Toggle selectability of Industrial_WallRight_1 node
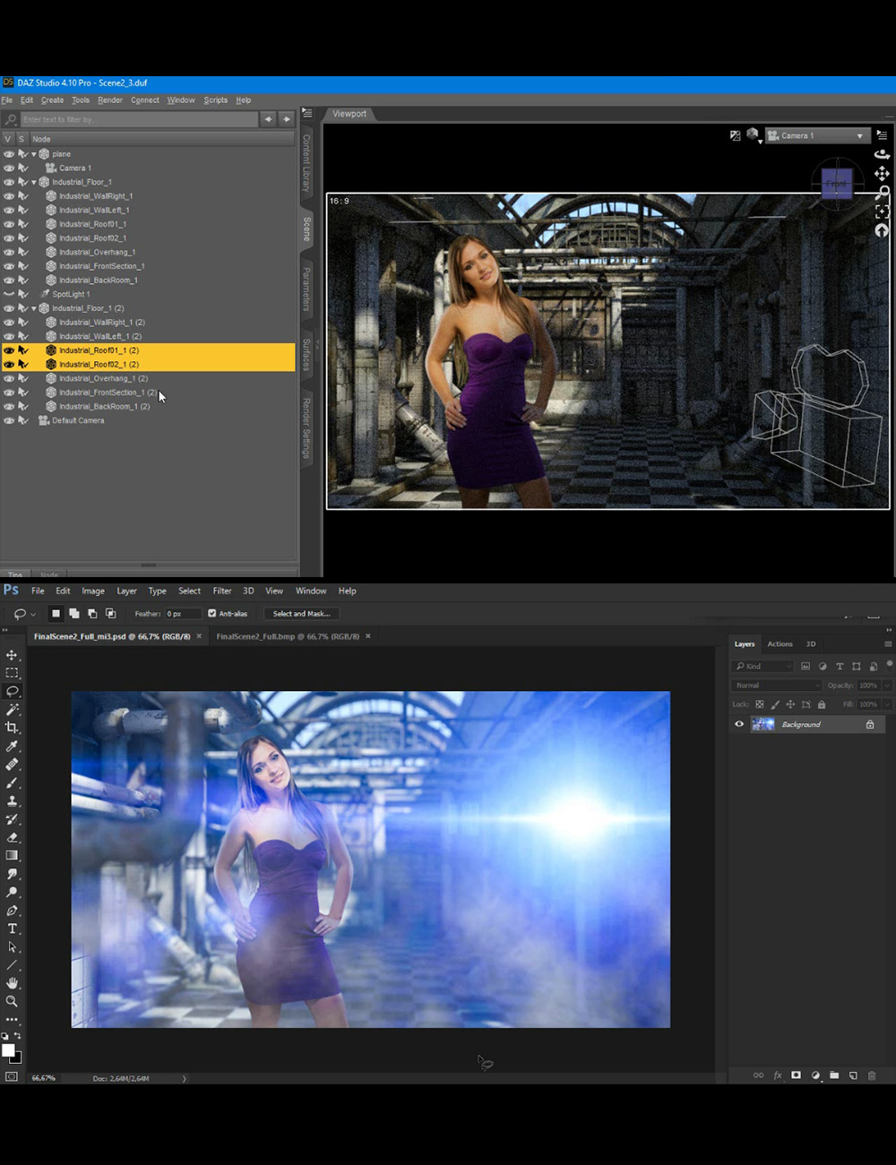896x1165 pixels. click(22, 196)
